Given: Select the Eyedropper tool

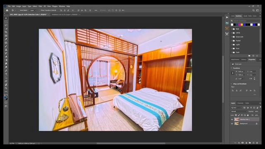Looking at the screenshot, I should tap(6, 39).
